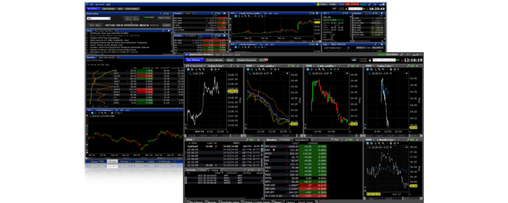The image size is (508, 203).
Task: Click the Trades button in back window title bar
Action: 333,4
